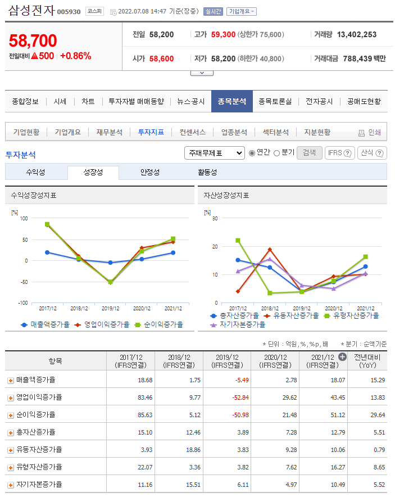Screen dimensions: 395x497
Task: Toggle 순이익증가율 legend marker in chart
Action: click(x=138, y=325)
